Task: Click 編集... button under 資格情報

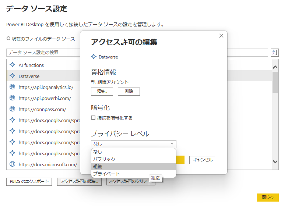Action: [x=102, y=92]
